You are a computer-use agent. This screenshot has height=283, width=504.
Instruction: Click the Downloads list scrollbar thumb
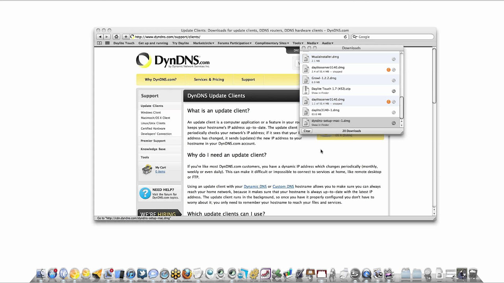pos(402,107)
